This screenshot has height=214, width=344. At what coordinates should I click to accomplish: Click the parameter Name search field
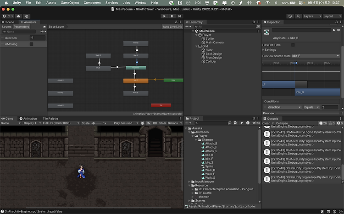19,32
